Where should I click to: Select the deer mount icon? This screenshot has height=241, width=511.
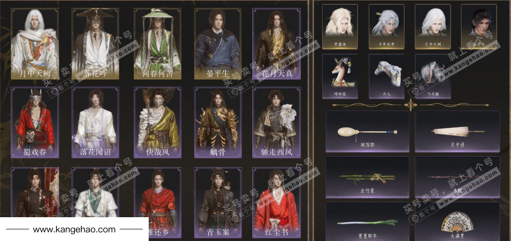(340, 76)
